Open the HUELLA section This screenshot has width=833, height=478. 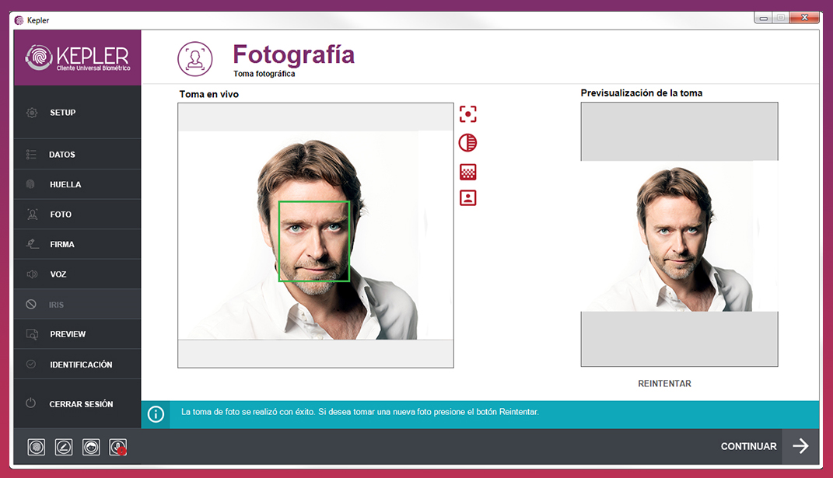click(x=77, y=184)
